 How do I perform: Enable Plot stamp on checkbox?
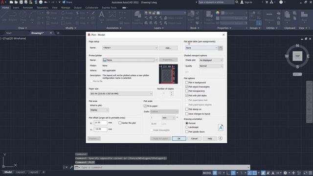pyautogui.click(x=187, y=109)
